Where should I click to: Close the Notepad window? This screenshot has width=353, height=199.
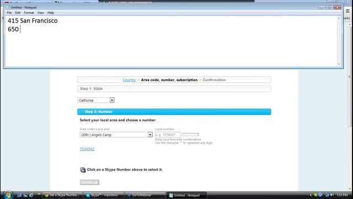coord(338,7)
